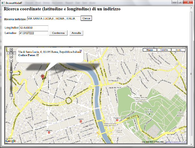195x148 pixels.
Task: Click the Flaminio metro station icon
Action: [117, 120]
